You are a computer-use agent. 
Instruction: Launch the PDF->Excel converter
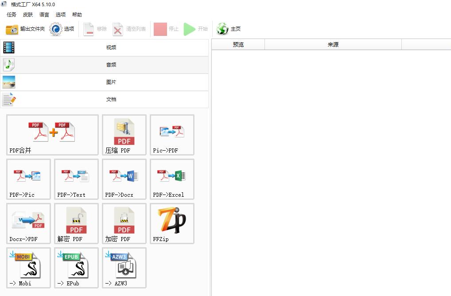172,179
